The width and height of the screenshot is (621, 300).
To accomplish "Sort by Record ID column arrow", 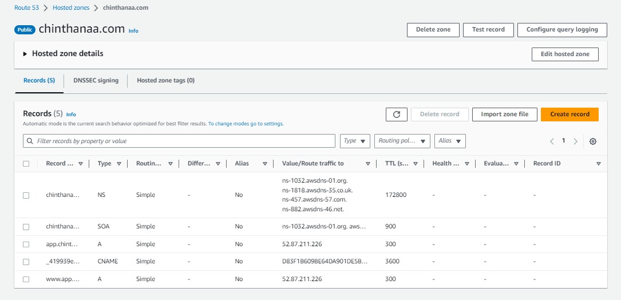I will [x=598, y=164].
